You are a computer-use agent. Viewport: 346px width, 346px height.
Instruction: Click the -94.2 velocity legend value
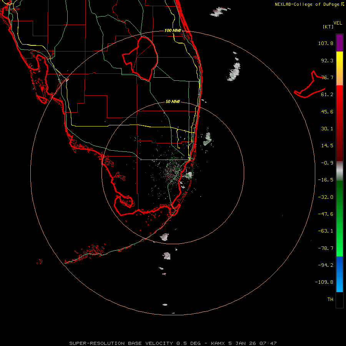coord(326,265)
